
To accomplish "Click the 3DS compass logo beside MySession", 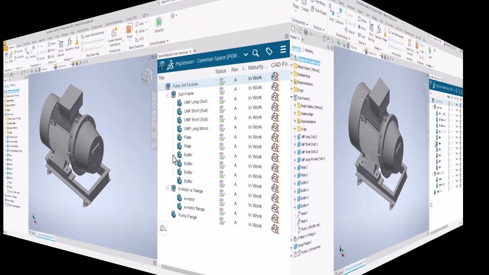I will point(170,65).
